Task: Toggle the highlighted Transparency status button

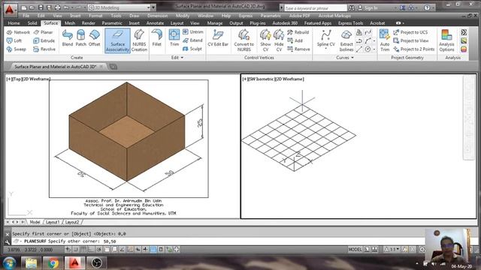Action: (153, 250)
